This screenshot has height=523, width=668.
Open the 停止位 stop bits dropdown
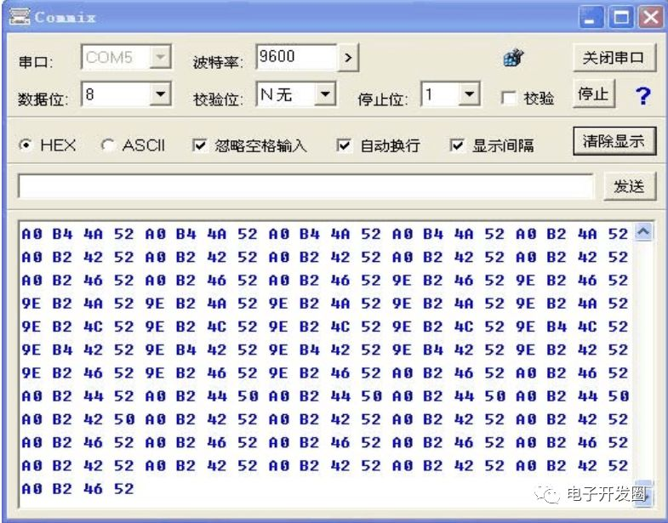469,94
